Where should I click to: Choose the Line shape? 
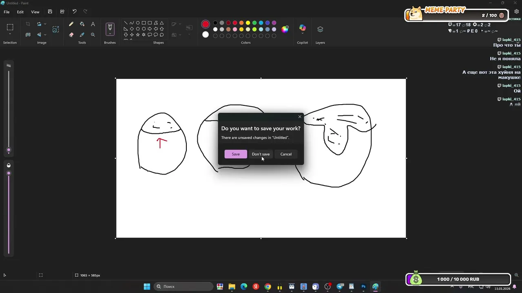point(126,23)
